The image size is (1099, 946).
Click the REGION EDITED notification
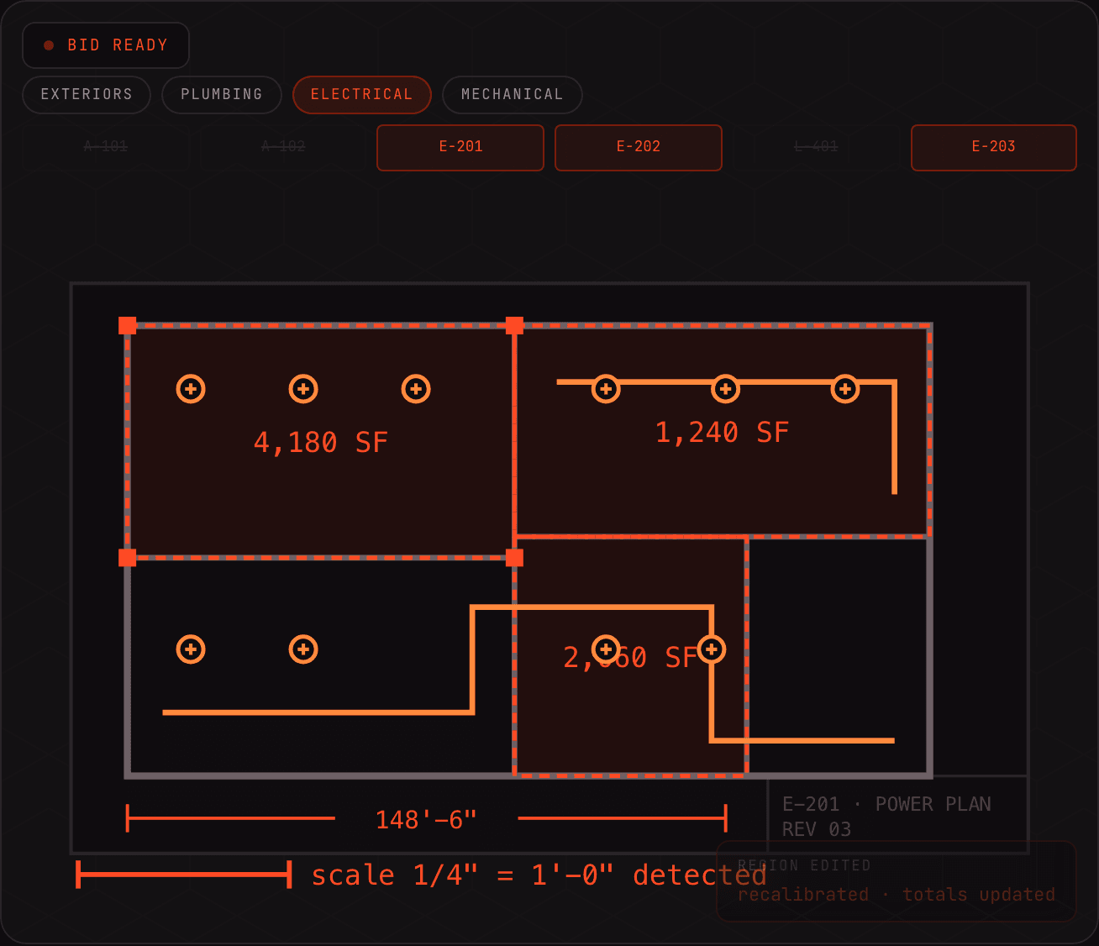[897, 880]
